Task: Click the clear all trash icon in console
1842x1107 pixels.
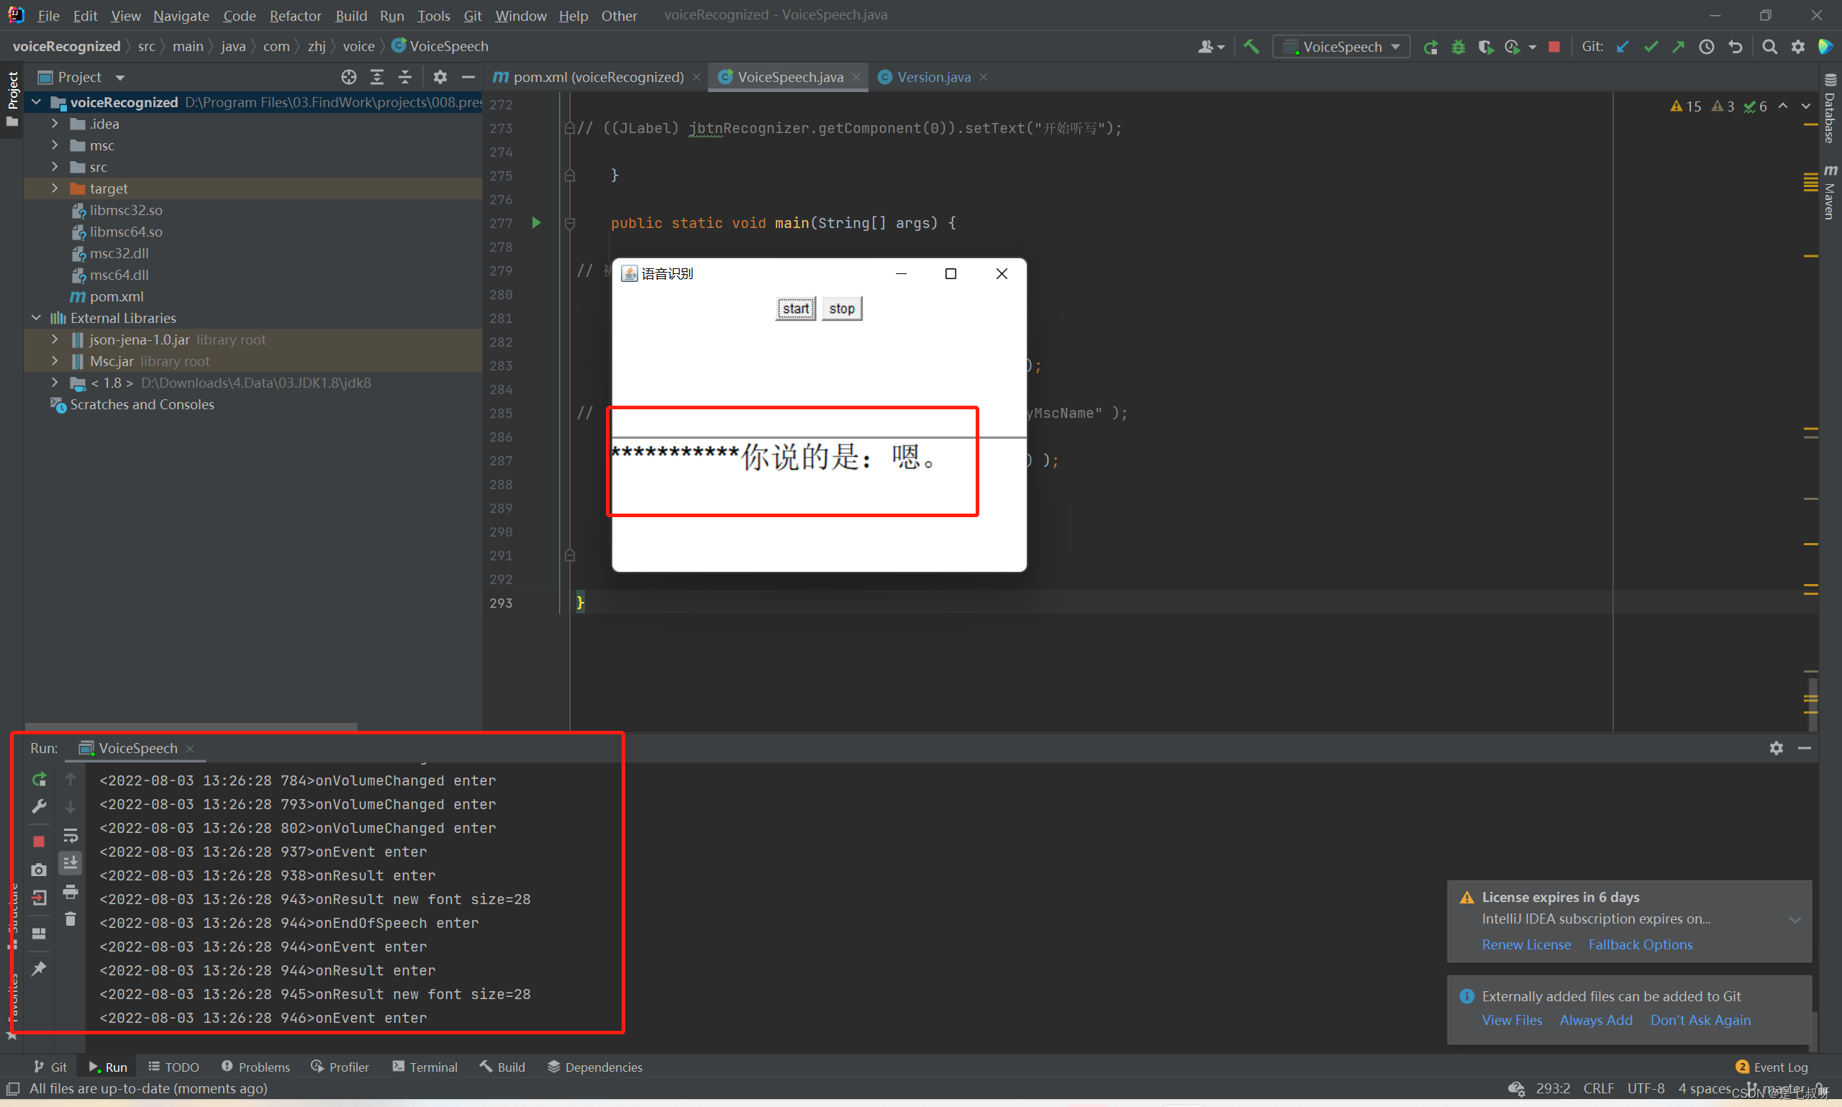Action: (70, 919)
